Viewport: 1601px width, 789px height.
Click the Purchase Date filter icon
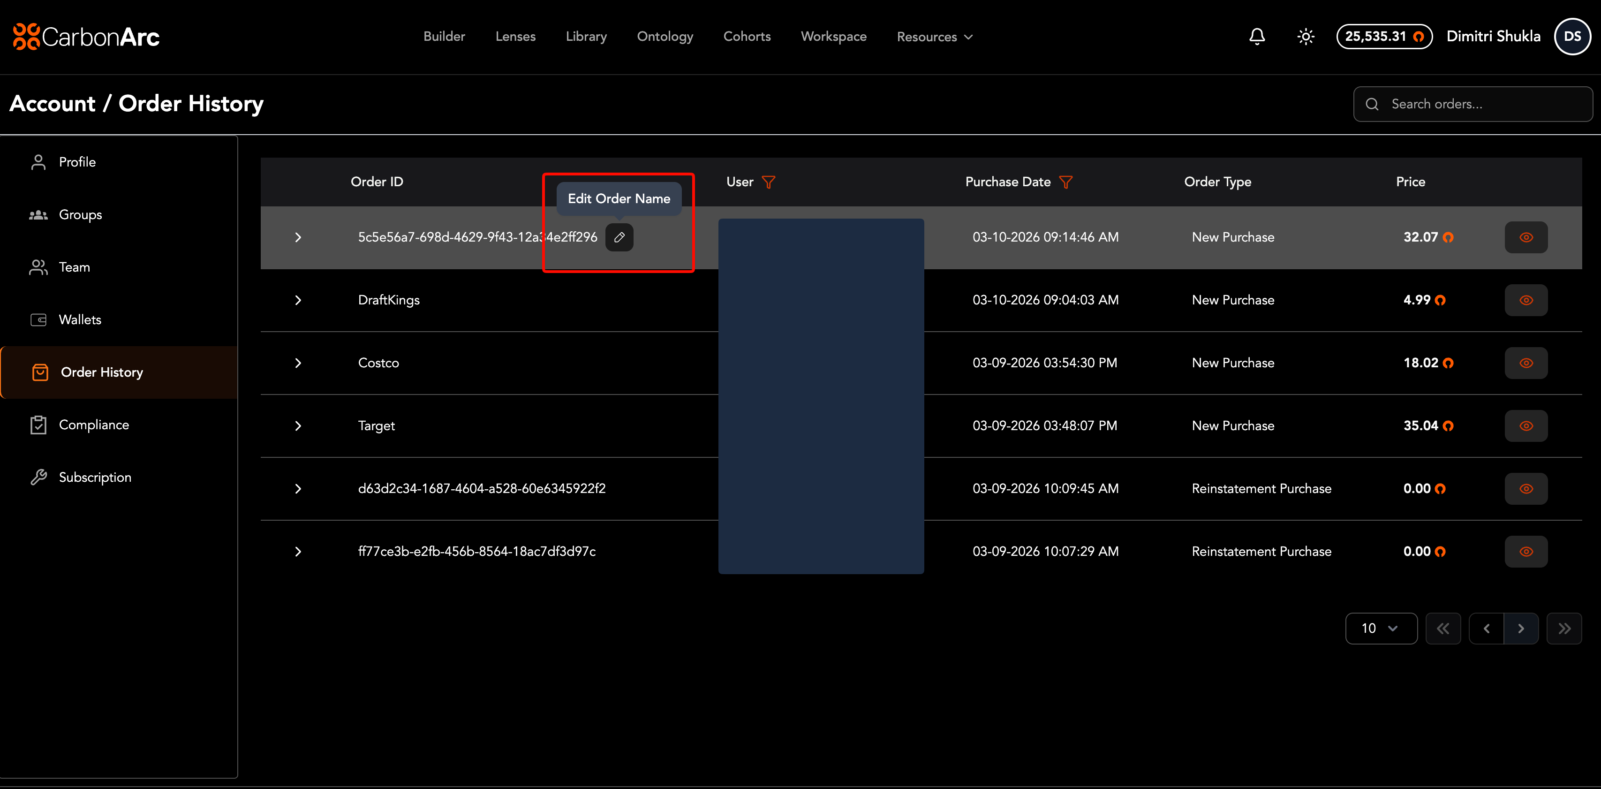1066,182
